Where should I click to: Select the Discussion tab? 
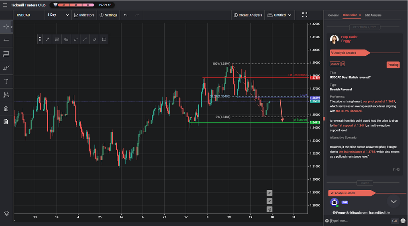pyautogui.click(x=350, y=15)
